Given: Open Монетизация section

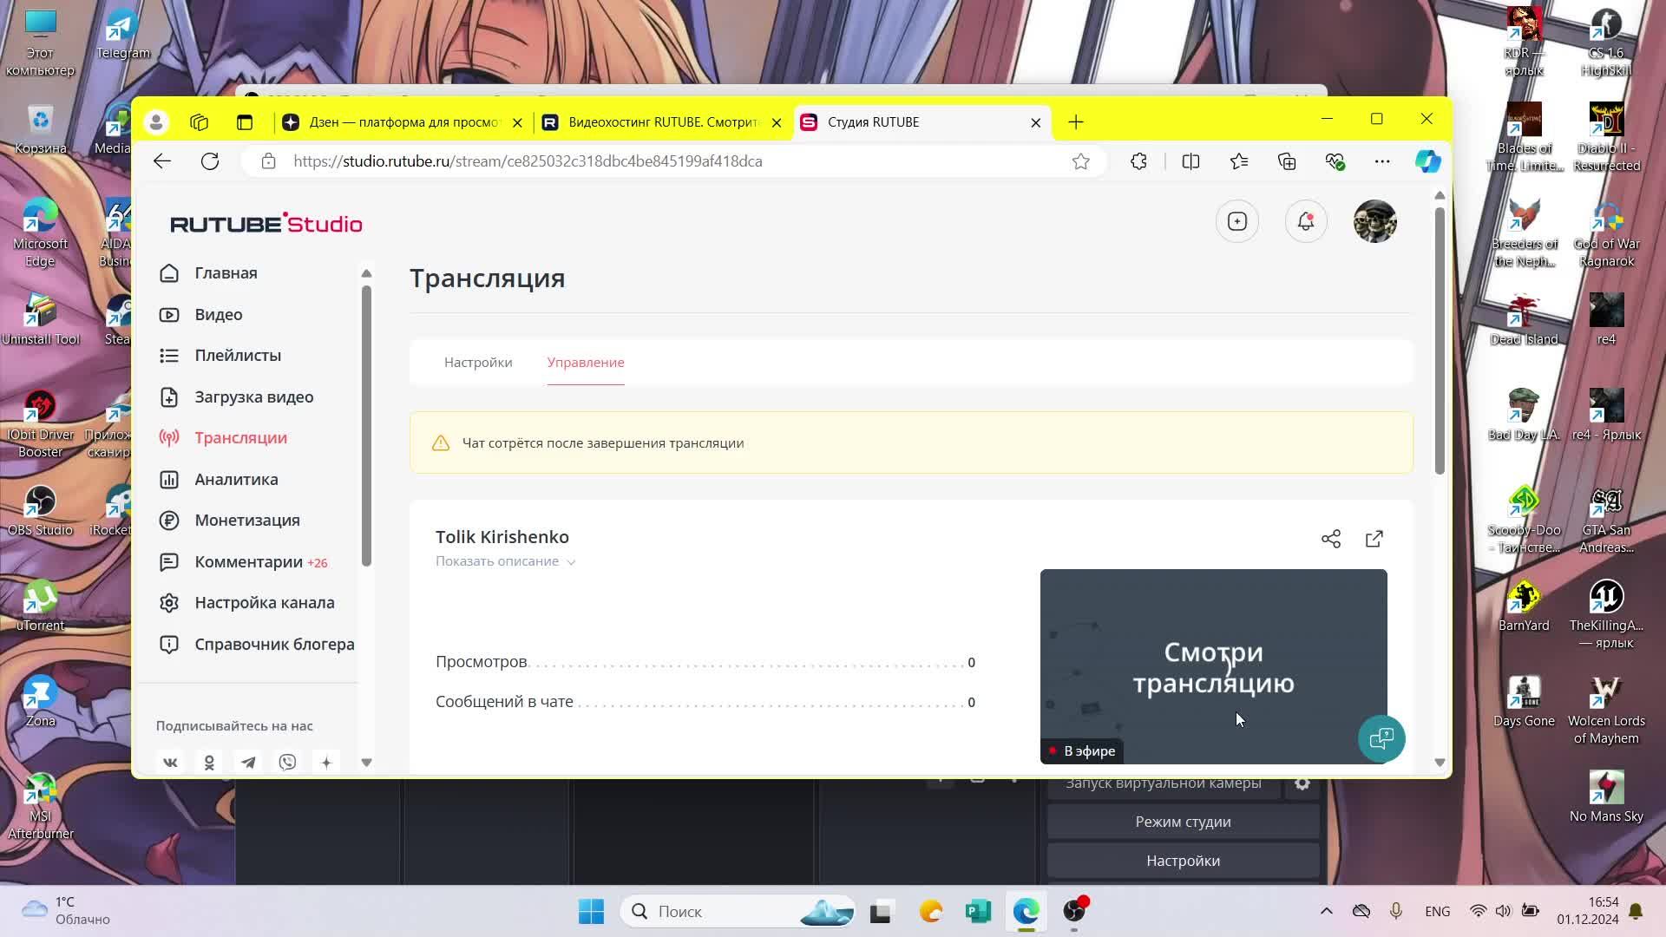Looking at the screenshot, I should click(x=229, y=521).
